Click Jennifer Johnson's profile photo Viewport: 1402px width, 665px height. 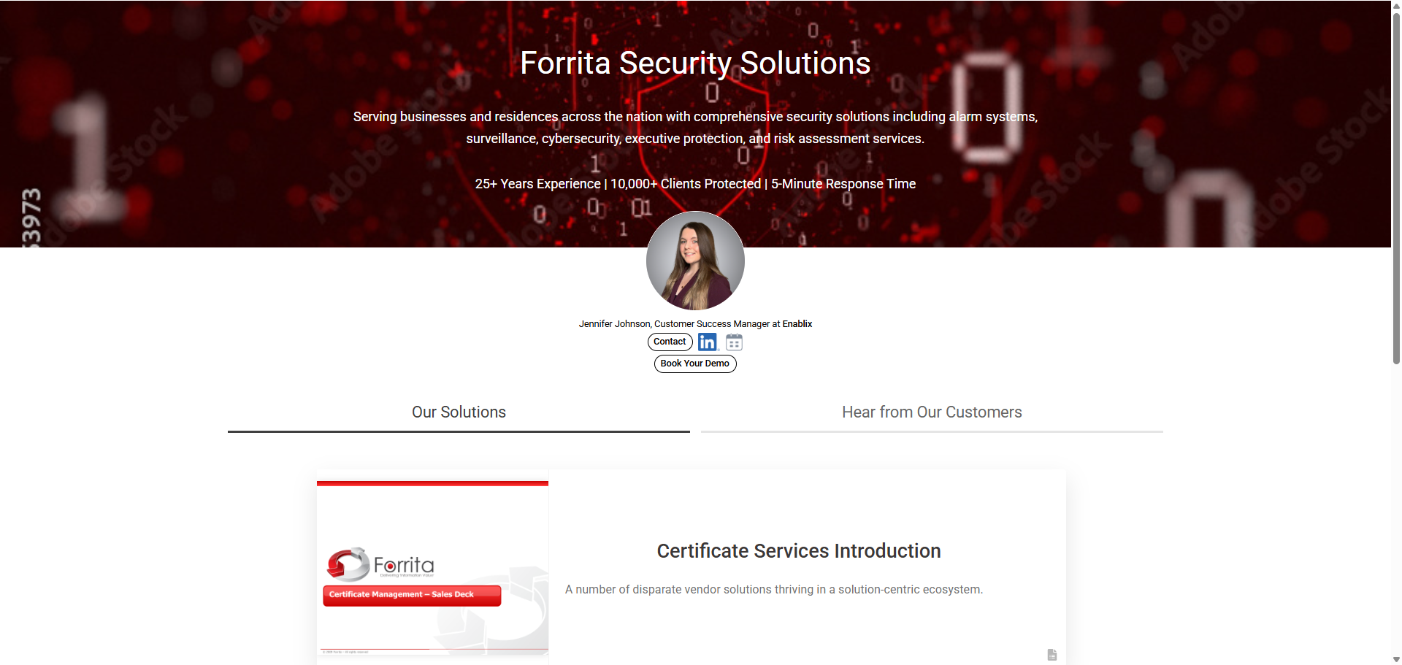coord(695,261)
